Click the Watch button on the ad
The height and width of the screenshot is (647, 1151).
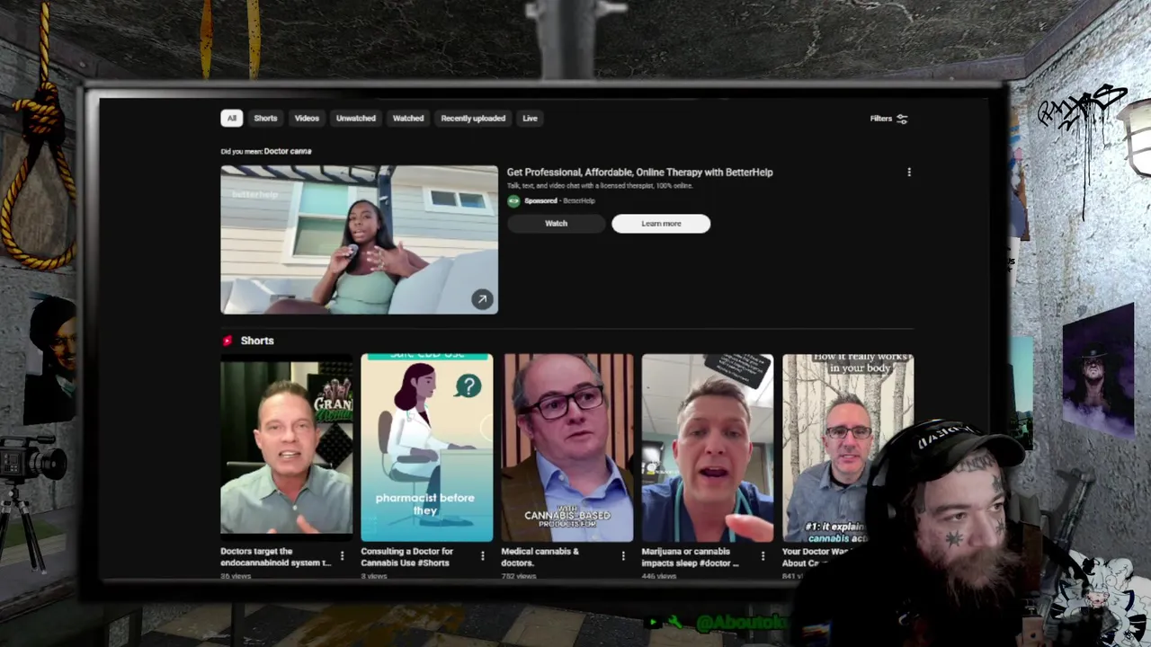click(556, 224)
